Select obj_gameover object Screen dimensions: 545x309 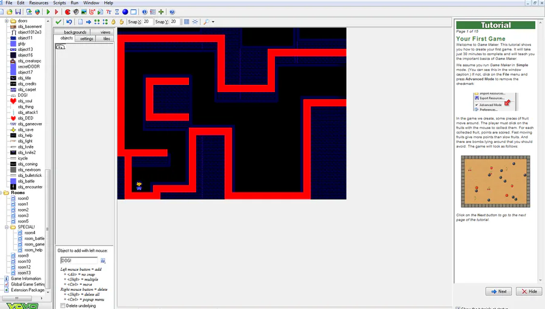pos(30,124)
